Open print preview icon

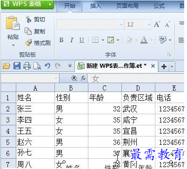tap(37, 66)
